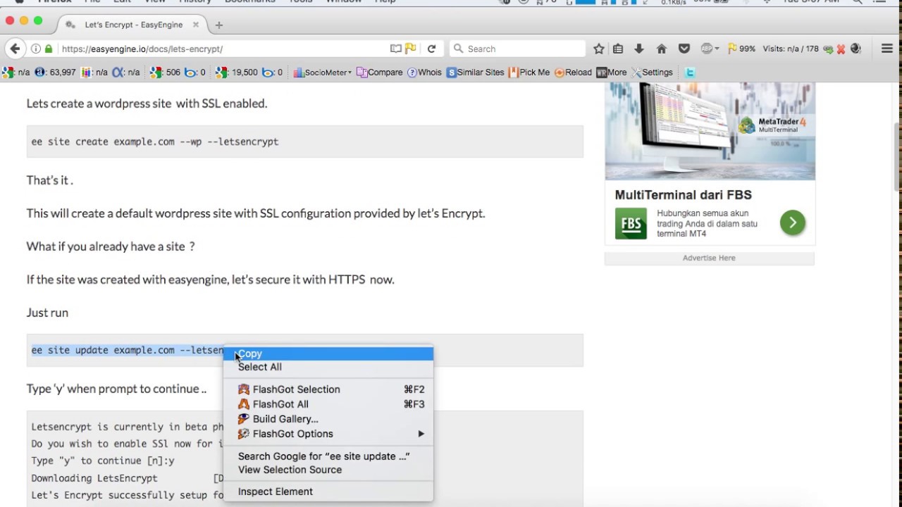Click the green arrow on FBS ad

793,223
